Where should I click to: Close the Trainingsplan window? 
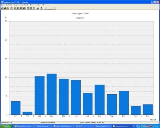click(x=158, y=2)
